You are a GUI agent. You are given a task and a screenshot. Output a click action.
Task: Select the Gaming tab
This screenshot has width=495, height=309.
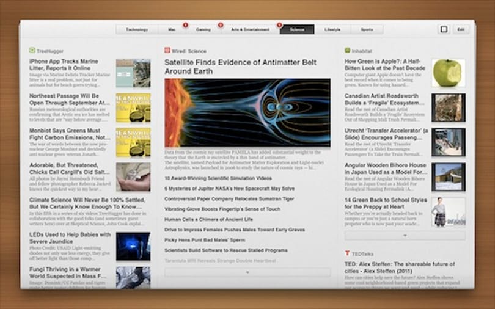pos(203,30)
